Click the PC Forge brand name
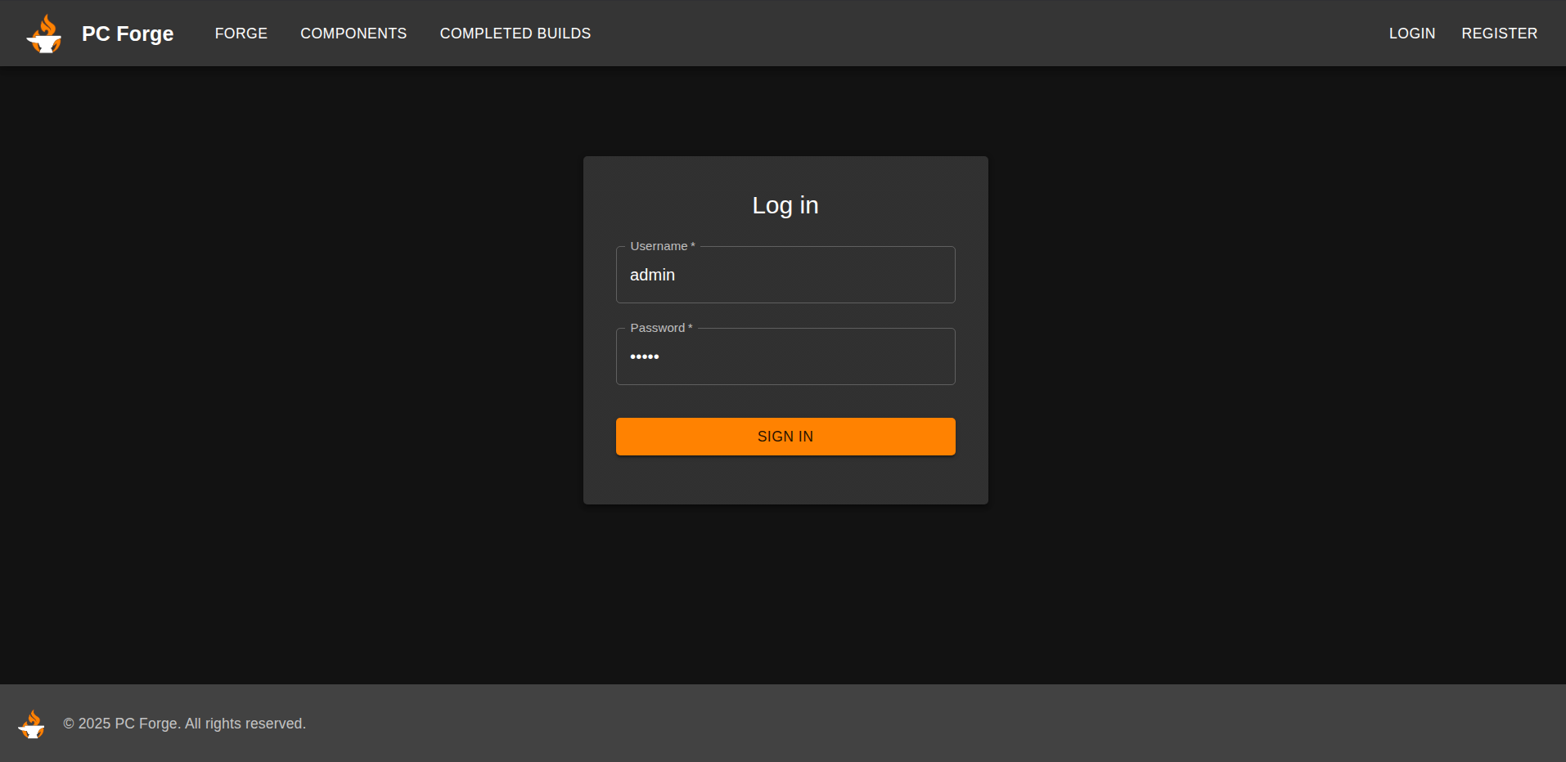Viewport: 1566px width, 762px height. point(128,34)
